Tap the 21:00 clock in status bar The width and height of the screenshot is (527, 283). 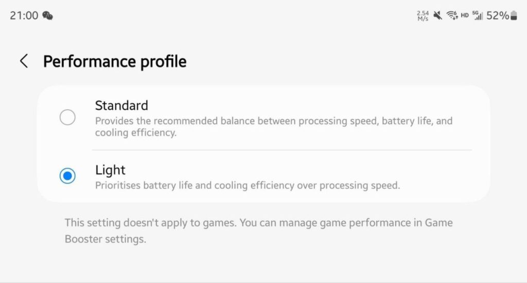pyautogui.click(x=24, y=15)
